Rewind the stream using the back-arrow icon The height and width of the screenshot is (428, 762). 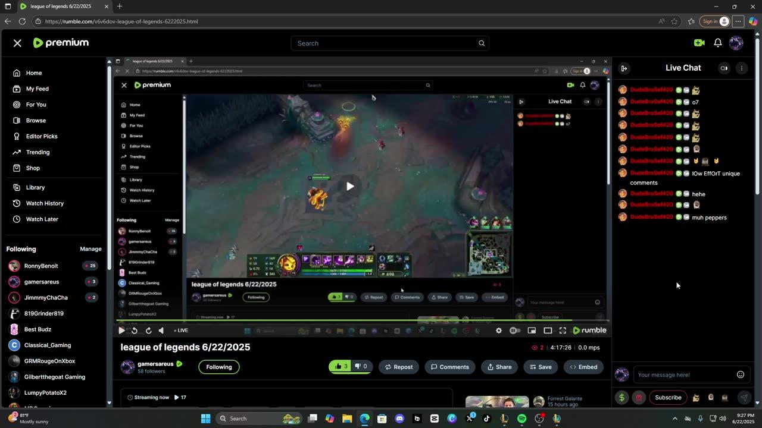135,331
